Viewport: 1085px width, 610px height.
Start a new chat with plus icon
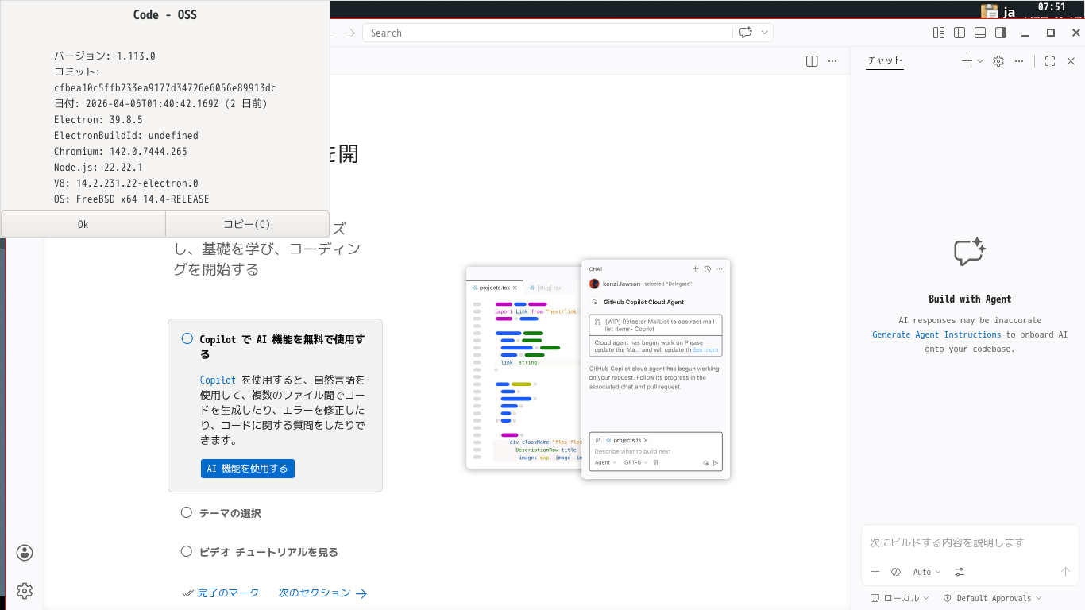click(967, 61)
